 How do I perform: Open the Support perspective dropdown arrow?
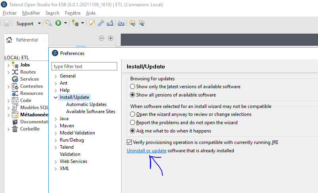tap(39, 23)
